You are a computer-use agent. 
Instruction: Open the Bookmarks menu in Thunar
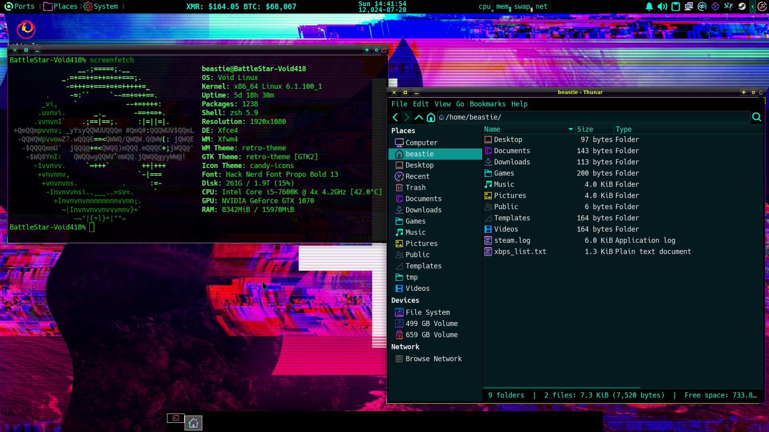point(488,104)
